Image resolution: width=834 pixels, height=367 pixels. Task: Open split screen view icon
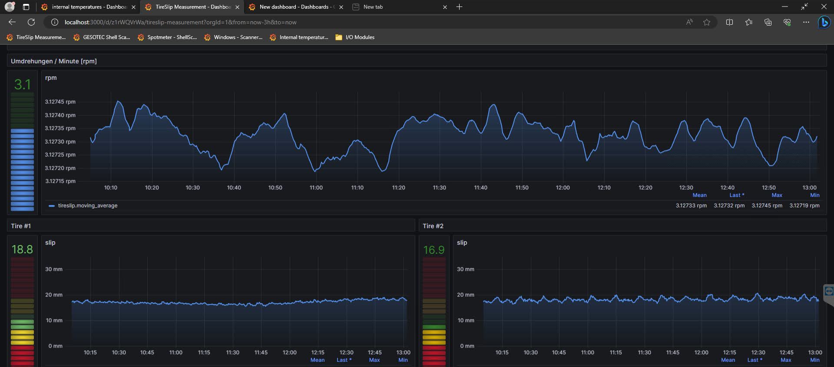coord(729,22)
